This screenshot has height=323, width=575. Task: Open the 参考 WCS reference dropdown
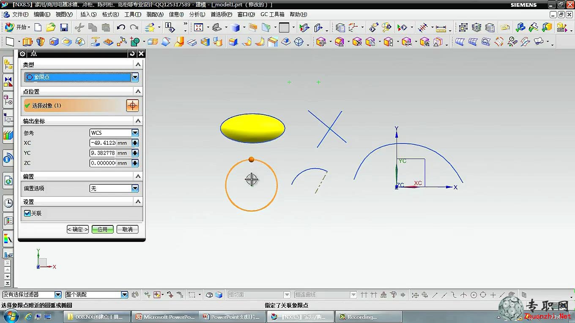tap(135, 133)
